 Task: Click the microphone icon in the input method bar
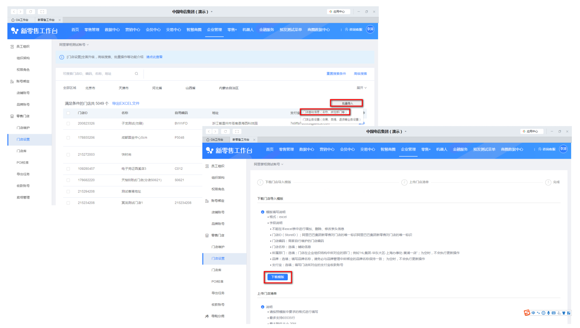click(x=549, y=313)
